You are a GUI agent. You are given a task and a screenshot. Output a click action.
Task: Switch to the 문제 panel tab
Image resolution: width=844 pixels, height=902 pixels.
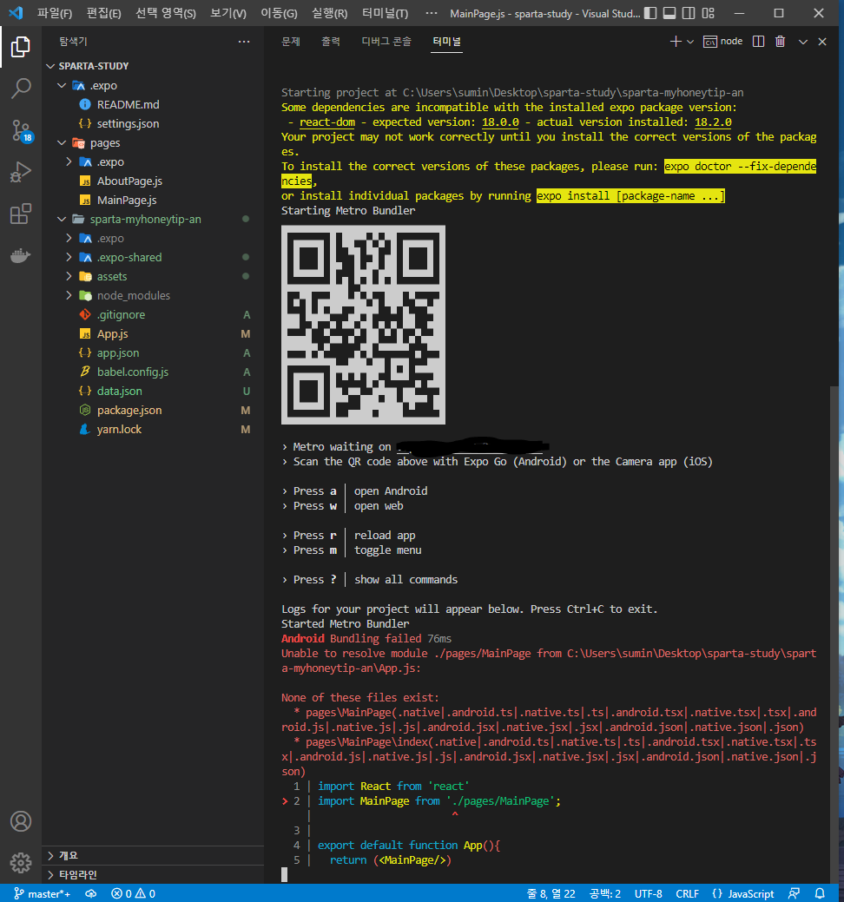coord(291,42)
